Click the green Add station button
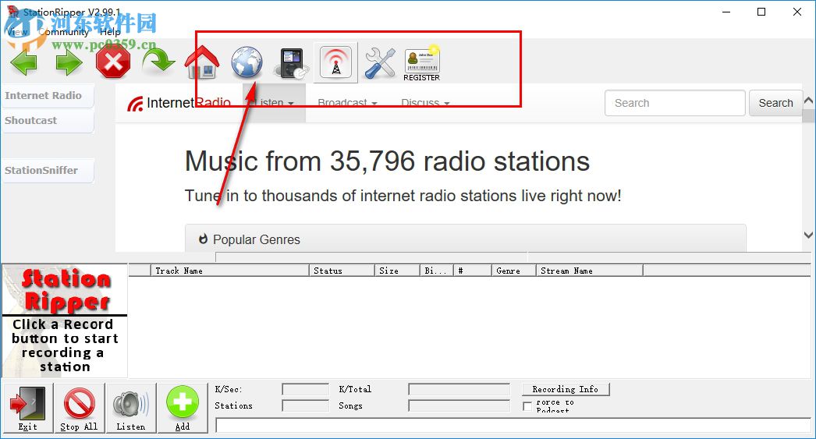The height and width of the screenshot is (439, 816). click(182, 408)
